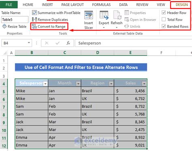This screenshot has width=192, height=151.
Task: Click the Export table icon
Action: pos(104,15)
